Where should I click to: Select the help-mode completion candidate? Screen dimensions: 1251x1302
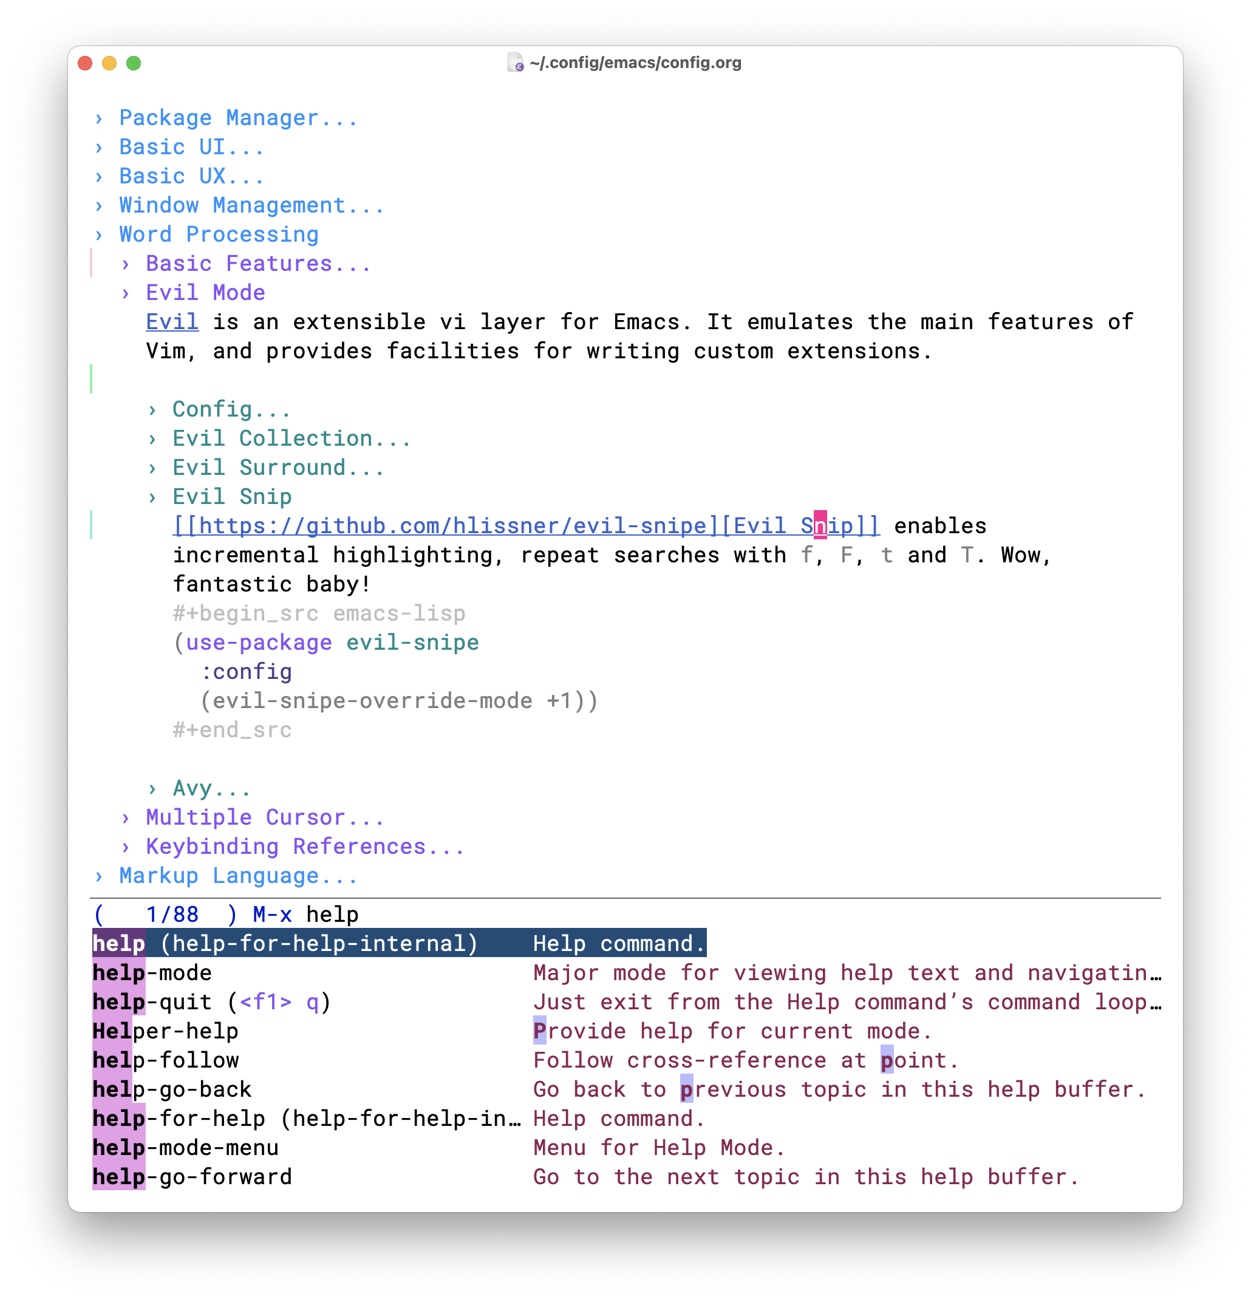point(153,974)
